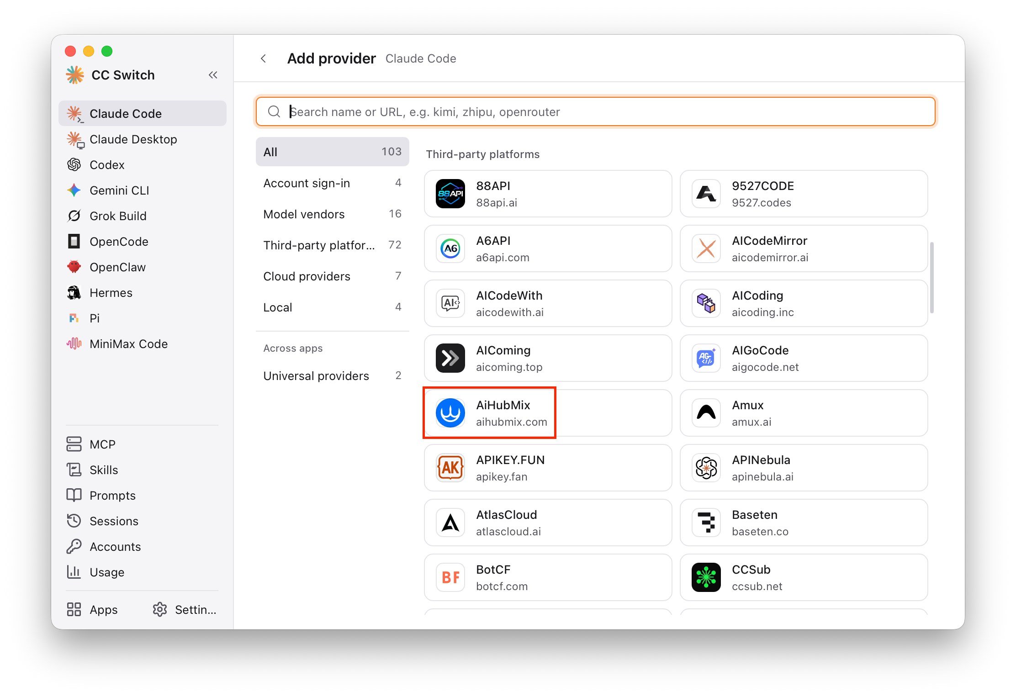Open the MCP section
Viewport: 1016px width, 697px height.
[x=142, y=444]
